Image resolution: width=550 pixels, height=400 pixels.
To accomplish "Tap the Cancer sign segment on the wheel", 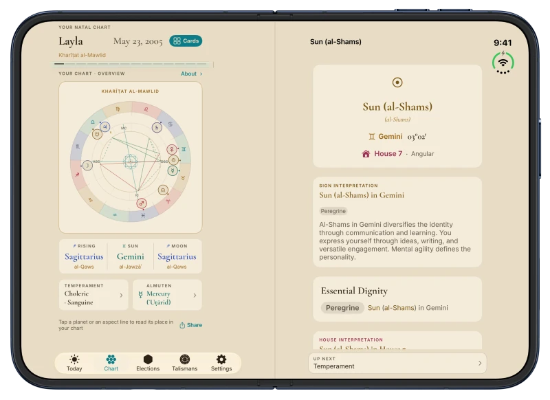I will 170,124.
